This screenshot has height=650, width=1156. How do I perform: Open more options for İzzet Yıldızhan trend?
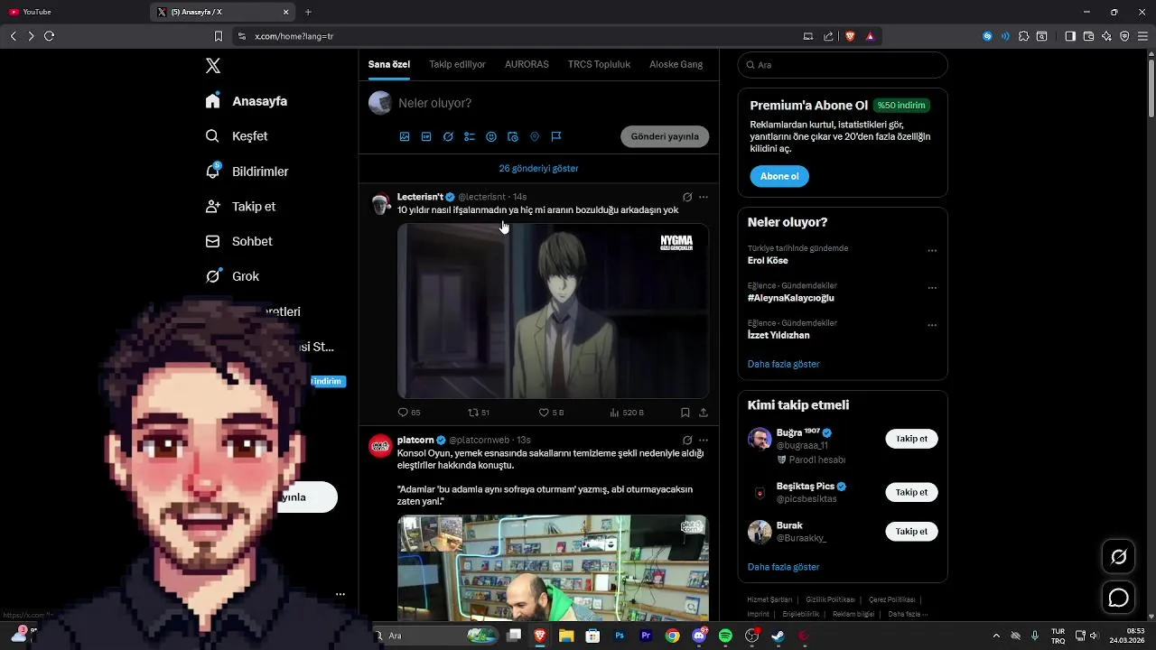(x=932, y=325)
